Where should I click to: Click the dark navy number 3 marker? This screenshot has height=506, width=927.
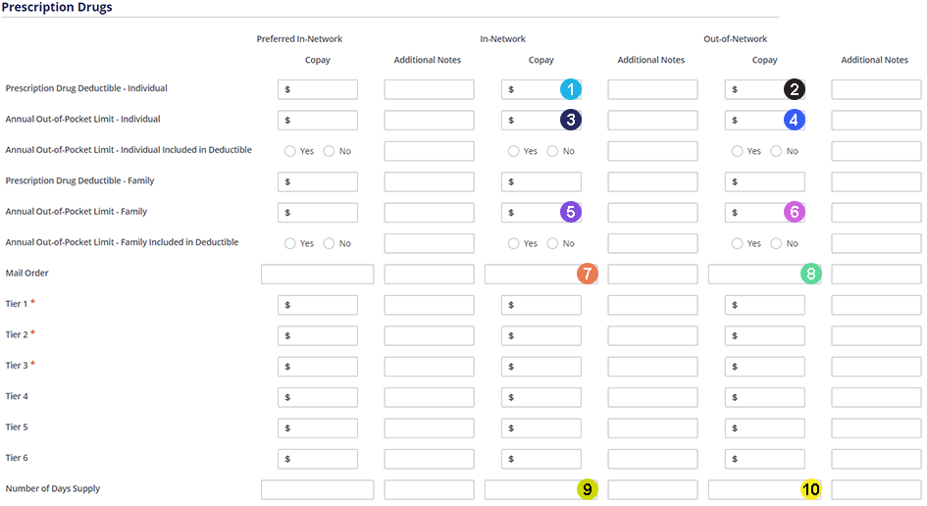(571, 120)
